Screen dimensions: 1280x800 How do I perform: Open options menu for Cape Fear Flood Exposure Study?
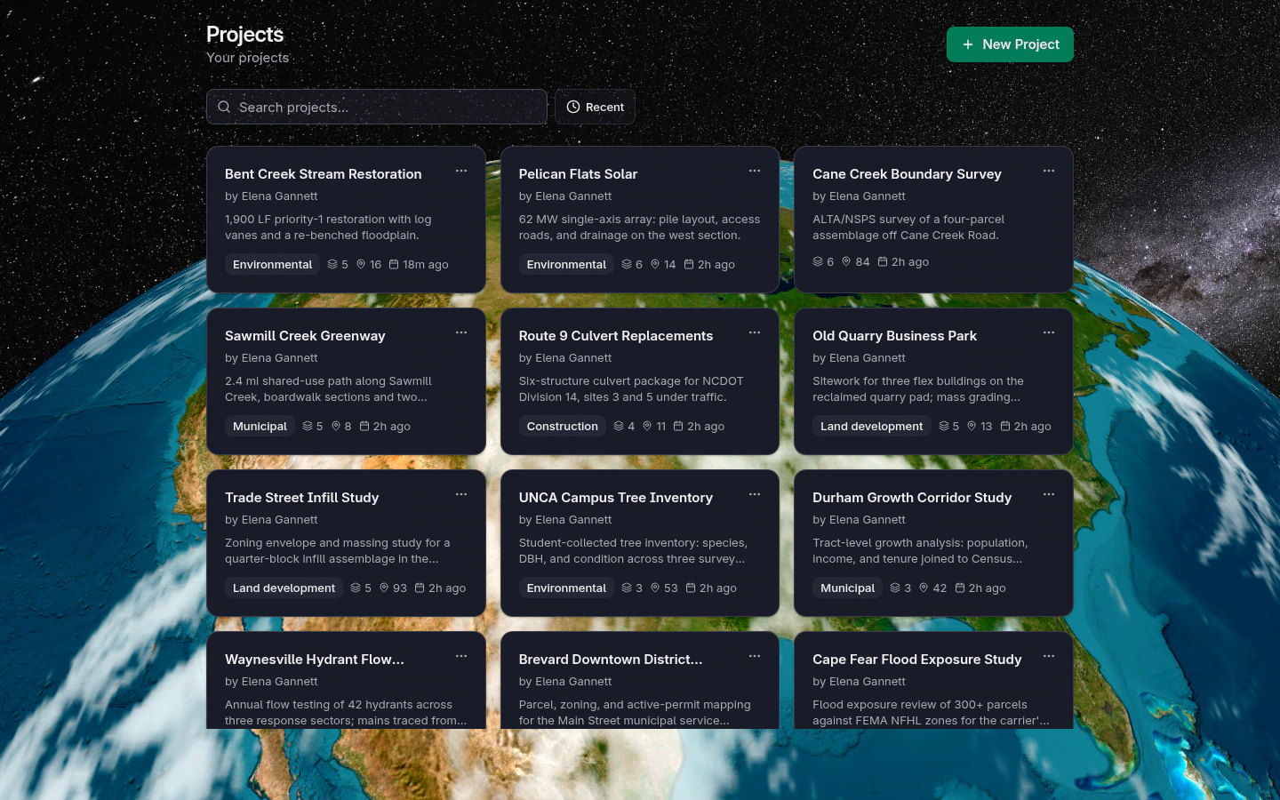[x=1049, y=656]
